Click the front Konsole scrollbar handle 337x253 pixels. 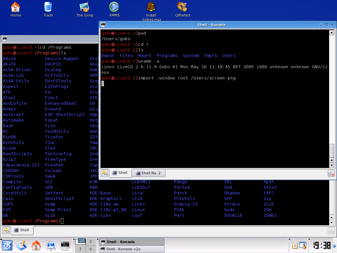pyautogui.click(x=332, y=150)
